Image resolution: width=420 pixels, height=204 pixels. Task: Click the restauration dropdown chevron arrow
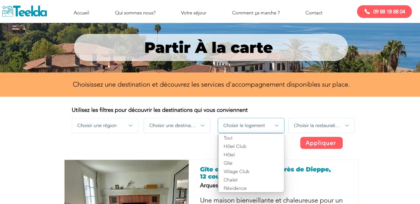pyautogui.click(x=347, y=125)
